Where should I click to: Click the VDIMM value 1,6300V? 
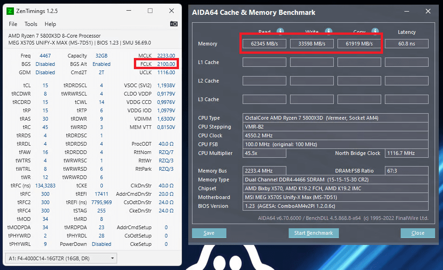(x=166, y=119)
